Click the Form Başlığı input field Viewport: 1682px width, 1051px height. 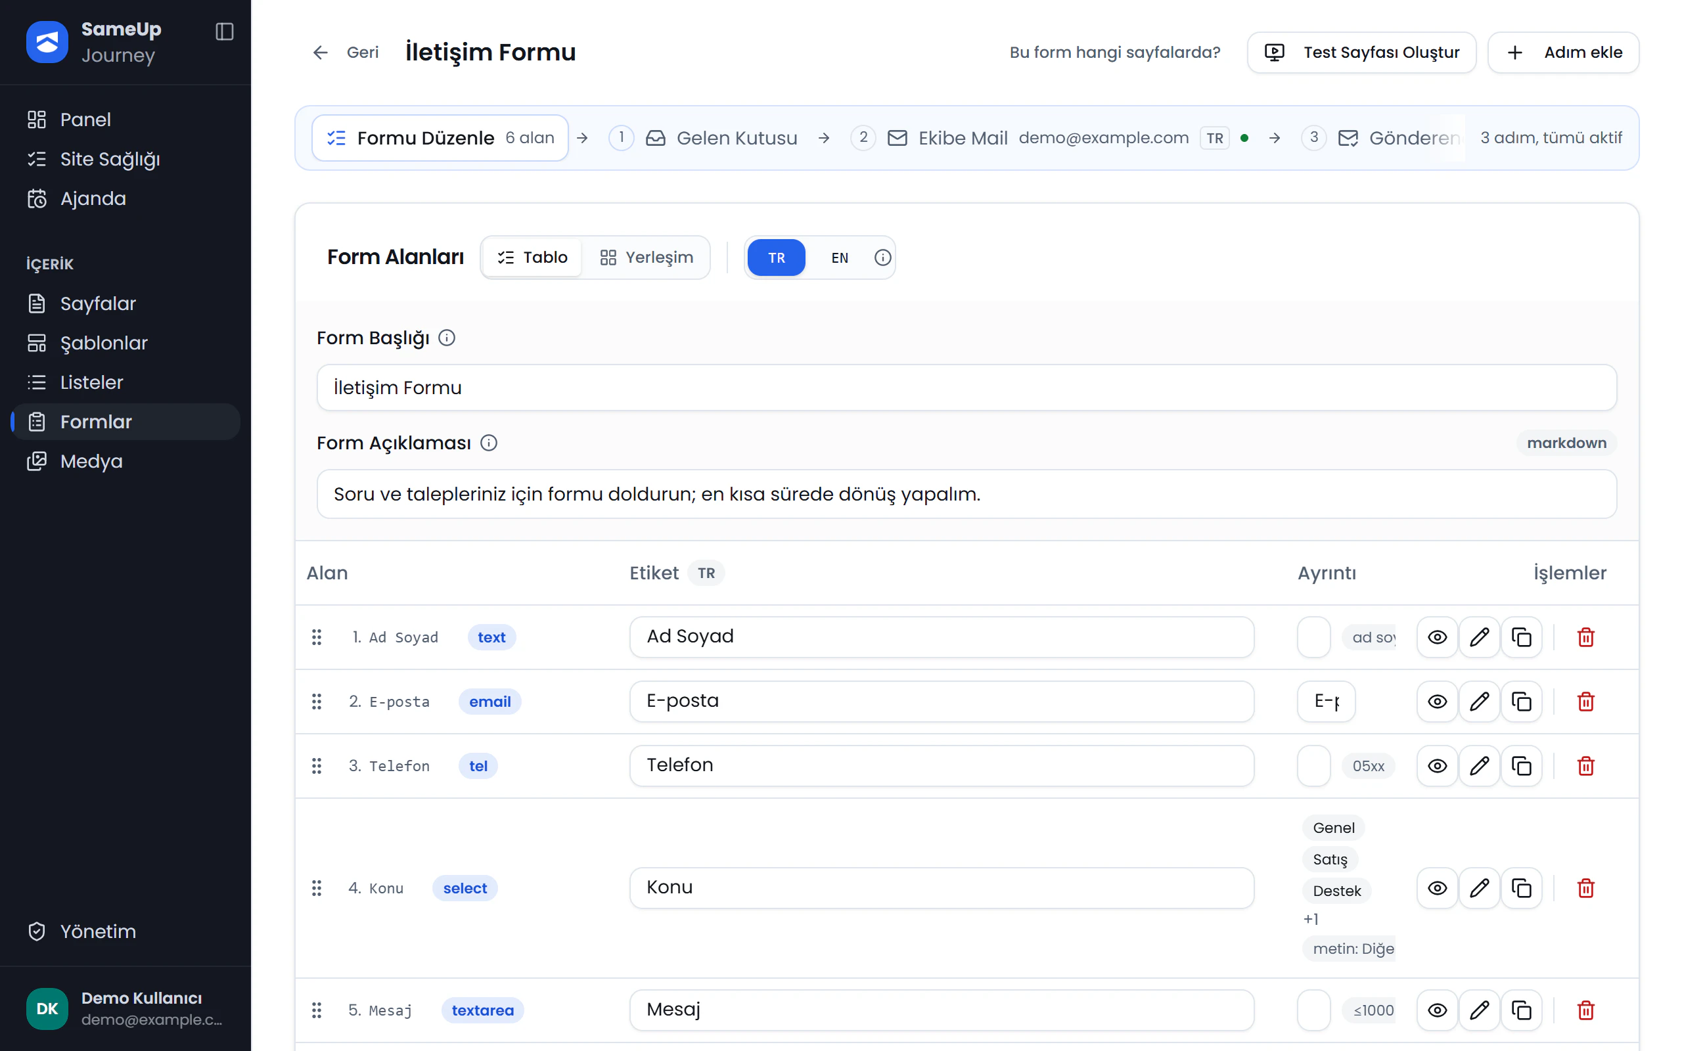click(966, 387)
